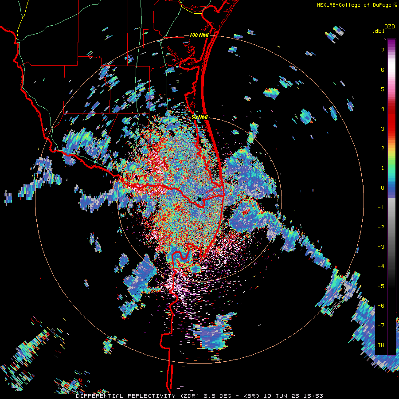Click the -2 value on the color scale

pos(381,227)
